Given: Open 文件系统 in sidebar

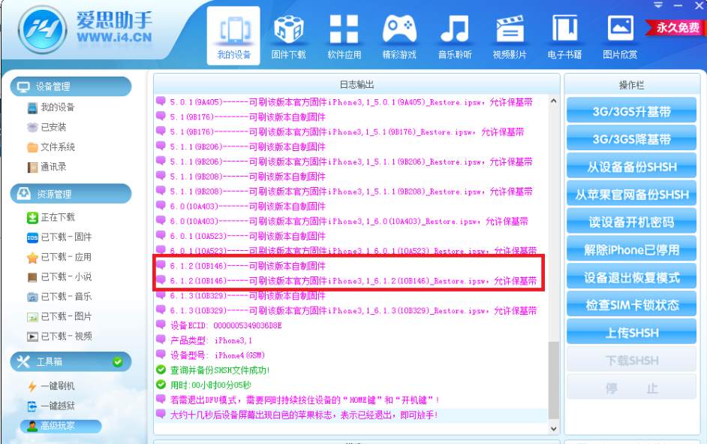Looking at the screenshot, I should click(51, 147).
